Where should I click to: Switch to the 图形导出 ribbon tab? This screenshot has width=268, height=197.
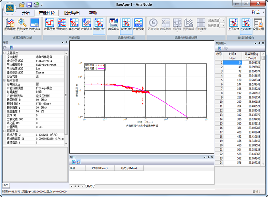coord(72,13)
